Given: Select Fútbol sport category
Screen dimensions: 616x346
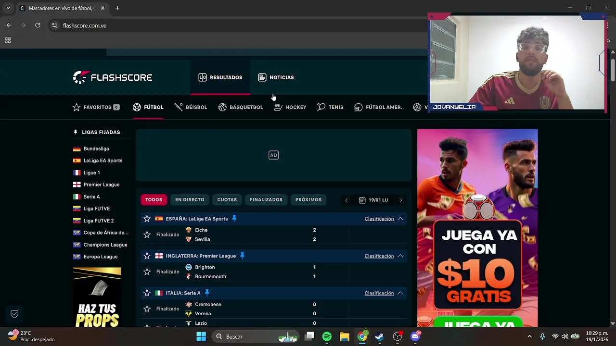Looking at the screenshot, I should [x=148, y=107].
